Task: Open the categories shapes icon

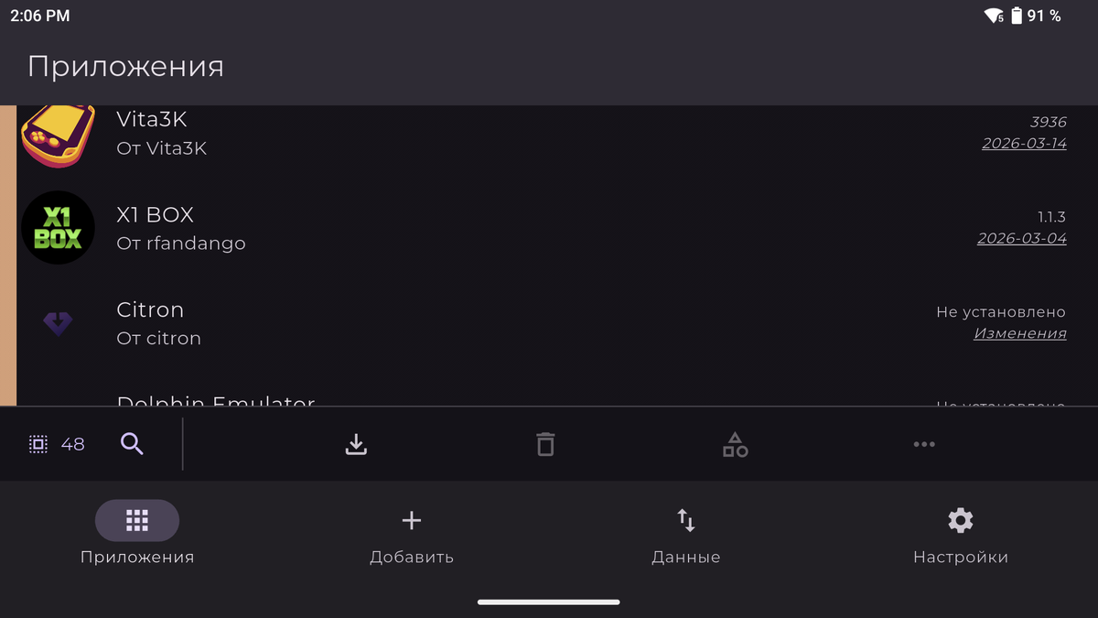Action: click(x=735, y=444)
